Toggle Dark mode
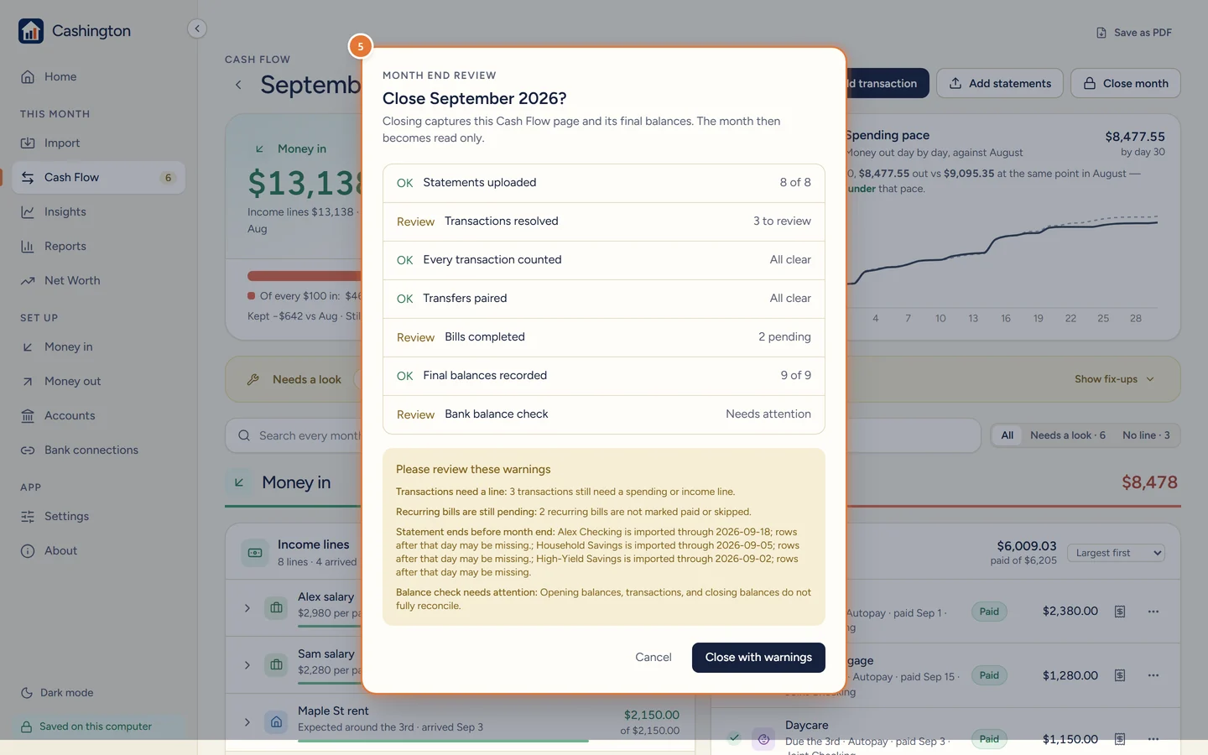This screenshot has width=1208, height=755. click(x=57, y=693)
